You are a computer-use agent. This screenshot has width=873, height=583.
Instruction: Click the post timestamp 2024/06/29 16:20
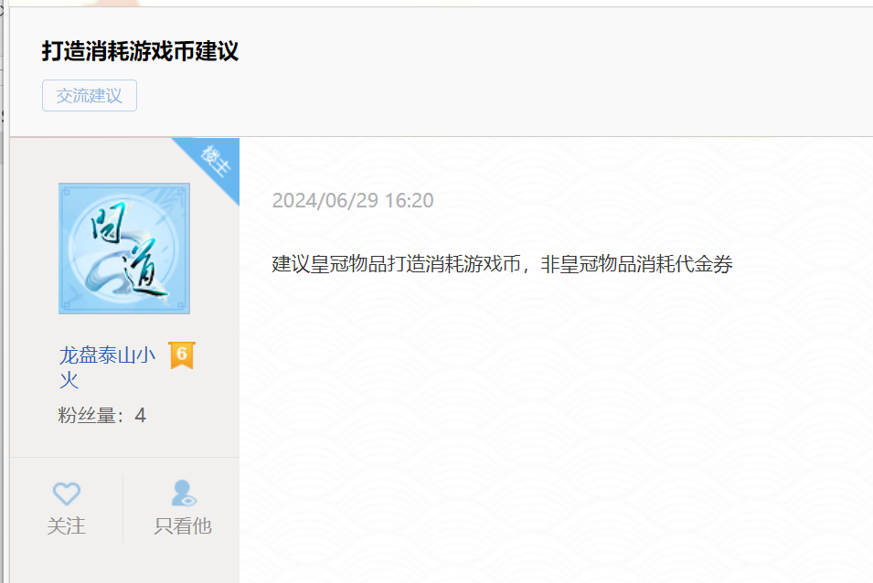(x=353, y=200)
